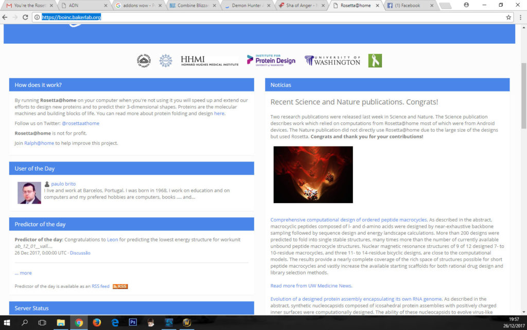Click paulo brito's profile photo
527x330 pixels.
pyautogui.click(x=29, y=193)
